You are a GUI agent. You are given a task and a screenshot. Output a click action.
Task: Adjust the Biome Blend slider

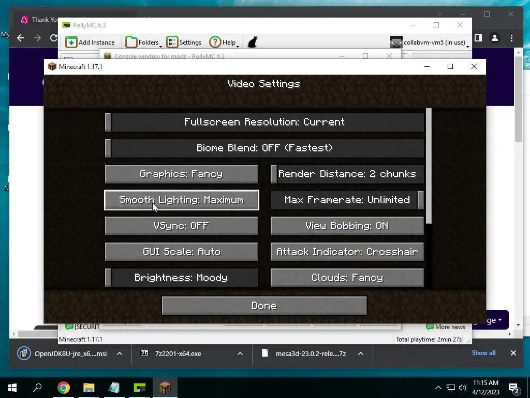click(264, 148)
